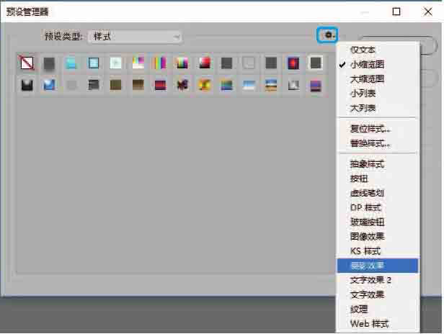
Task: Select the dark butterfly-shaped style thumbnail
Action: coord(182,85)
